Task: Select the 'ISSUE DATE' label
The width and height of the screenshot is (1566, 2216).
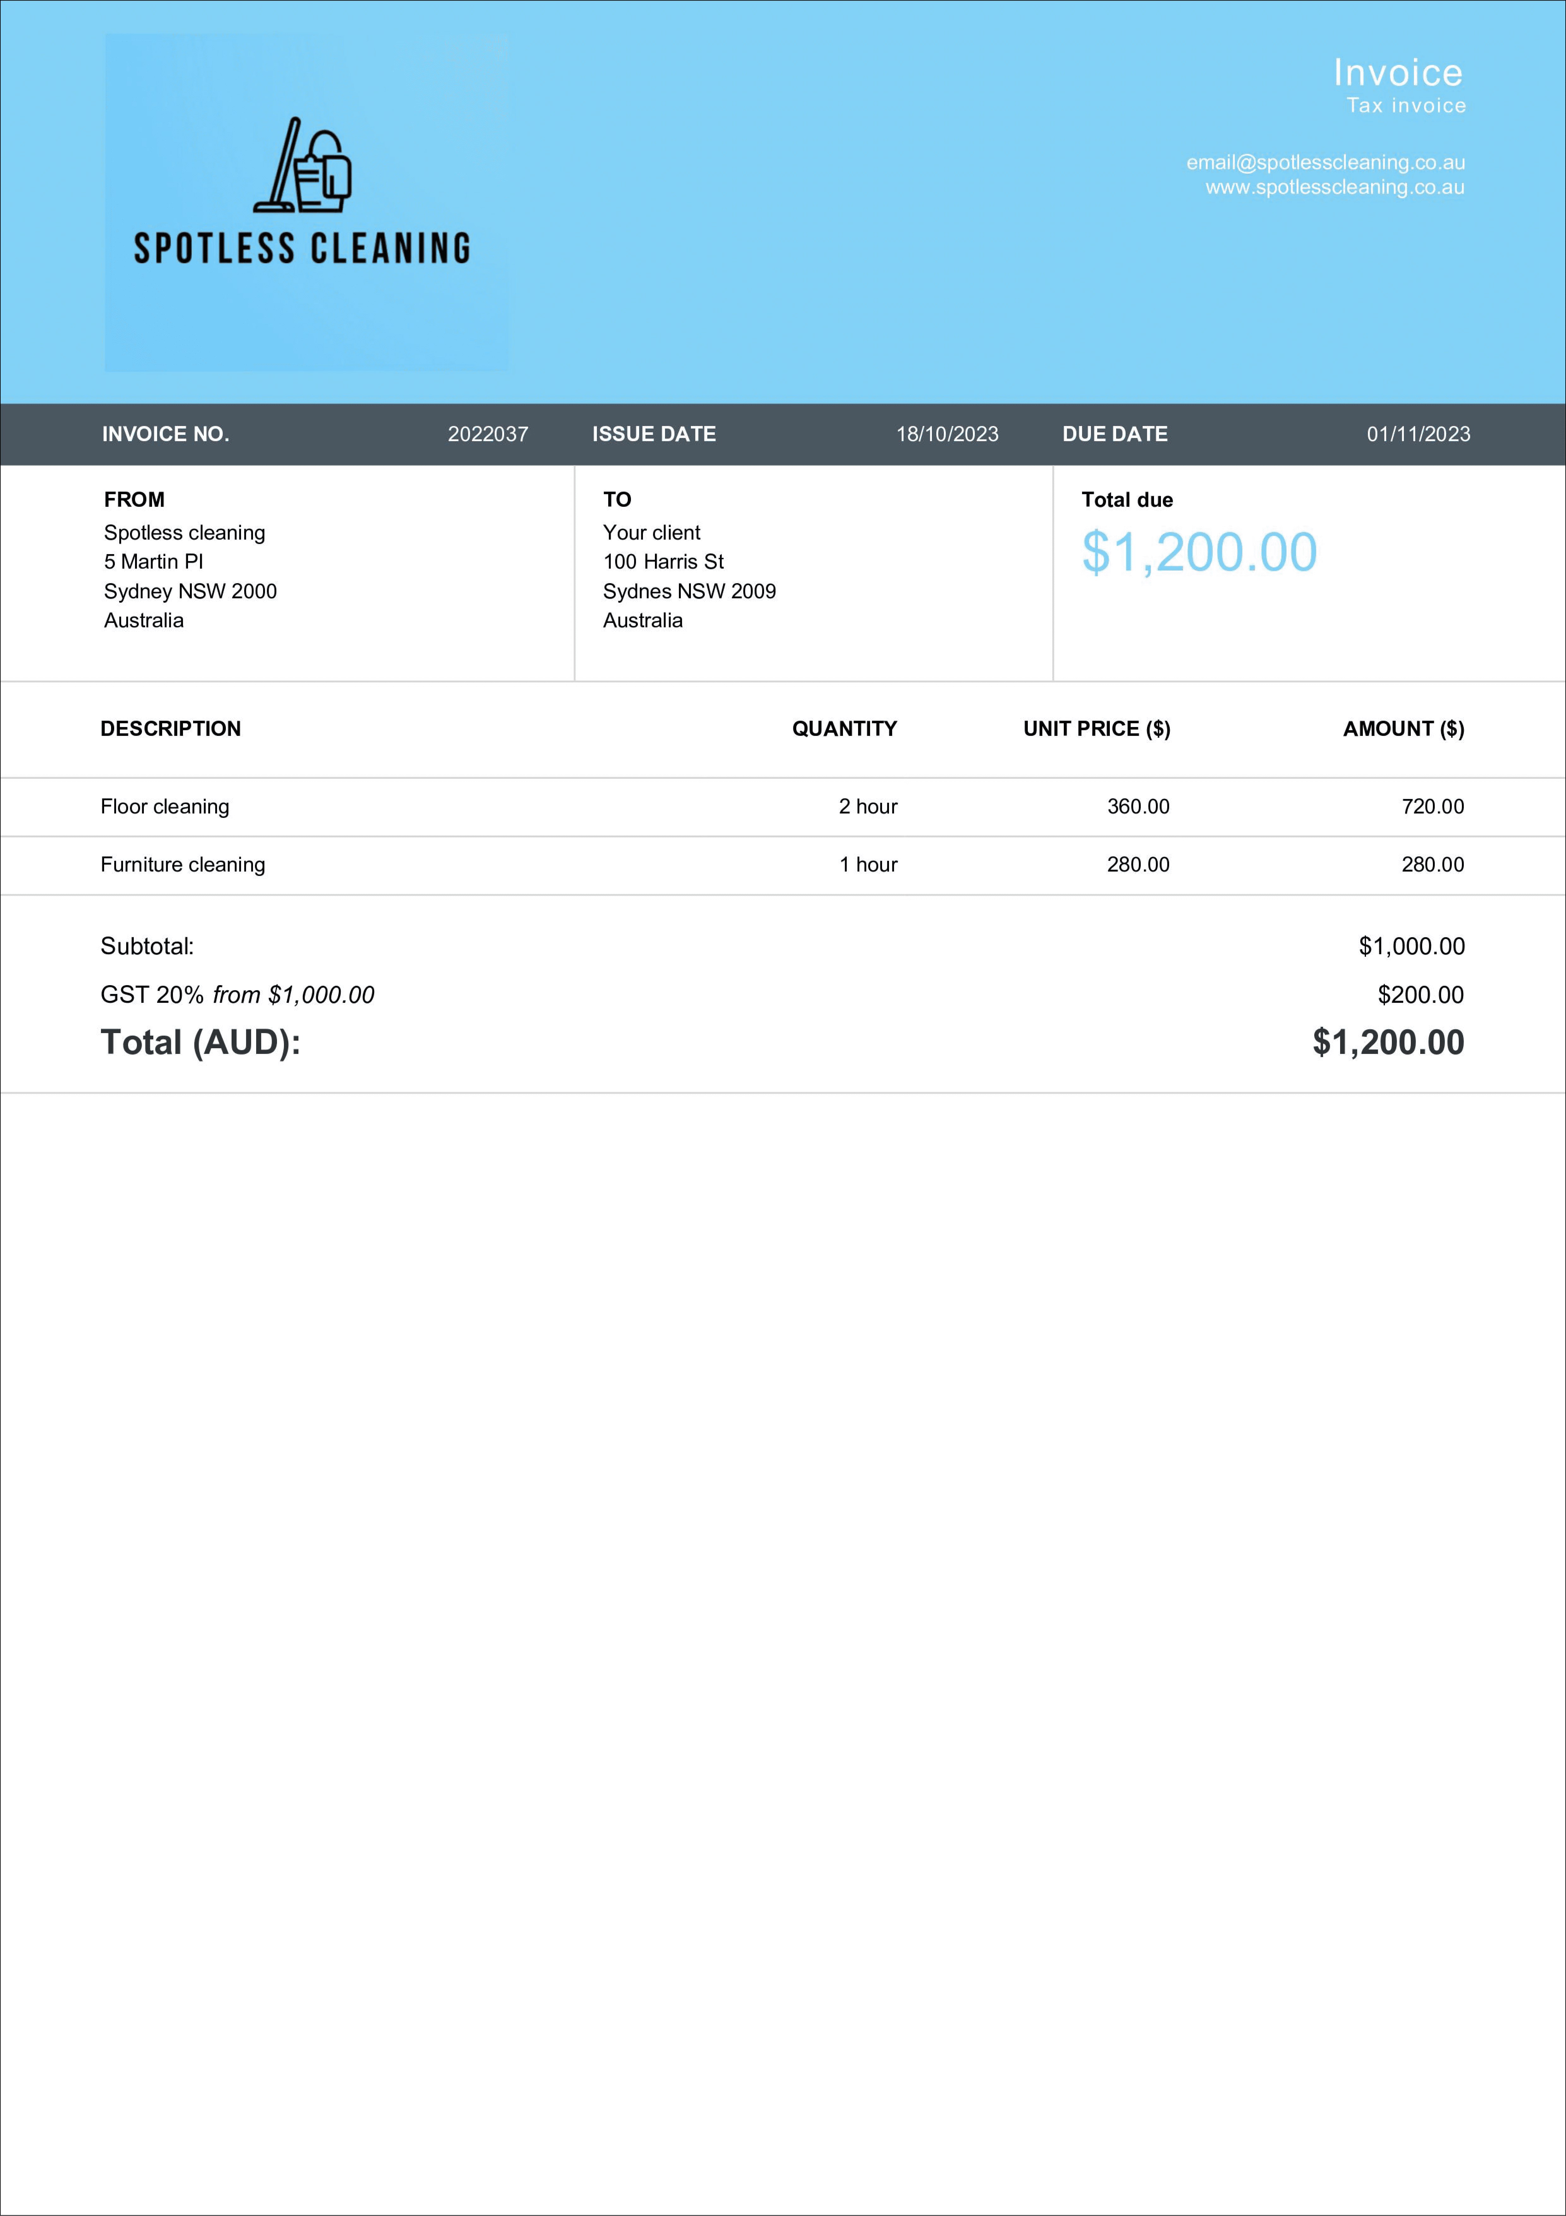Action: pos(654,434)
